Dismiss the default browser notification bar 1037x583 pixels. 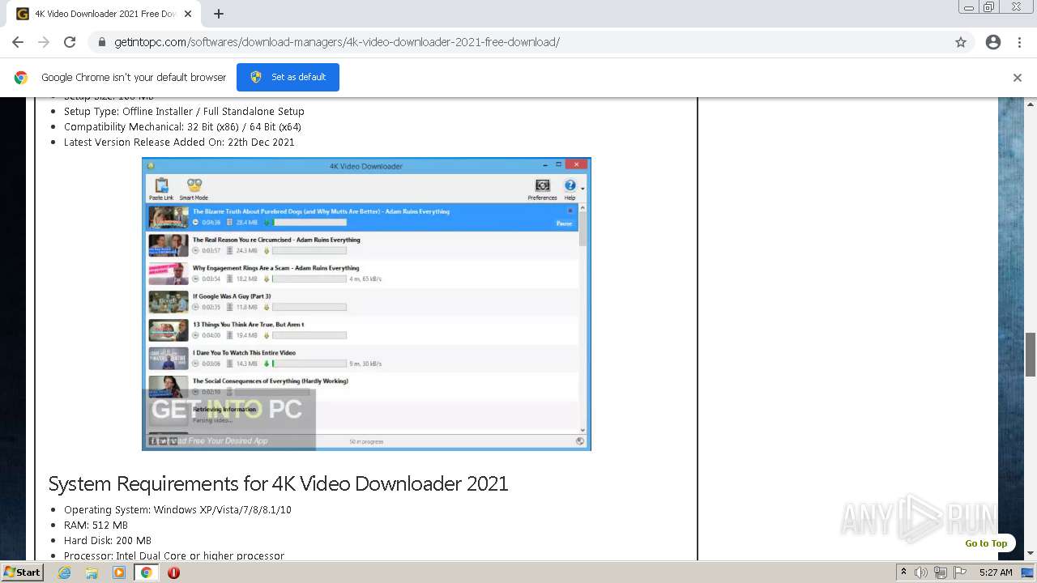click(1018, 78)
